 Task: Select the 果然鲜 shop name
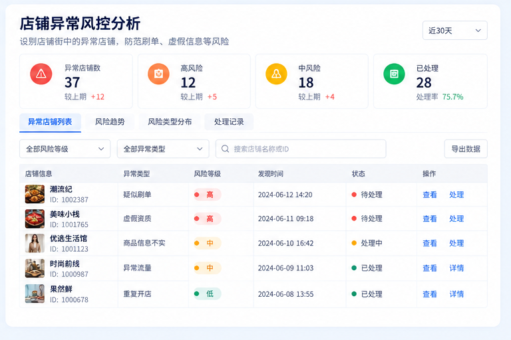click(61, 289)
